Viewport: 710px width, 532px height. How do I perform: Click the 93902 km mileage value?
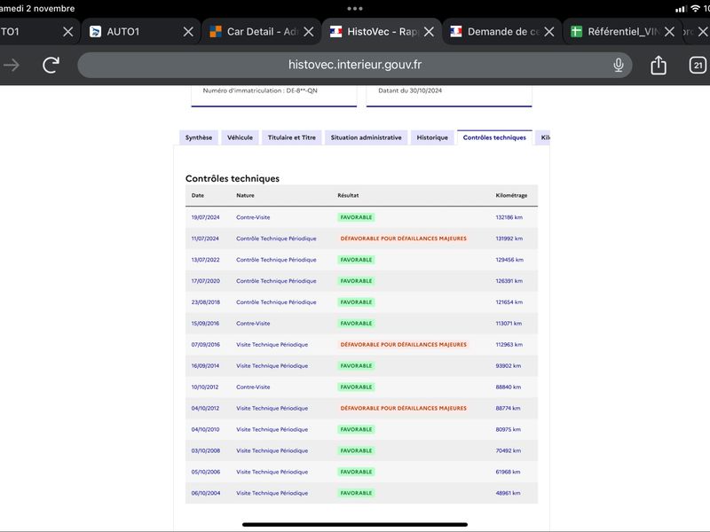coord(509,365)
